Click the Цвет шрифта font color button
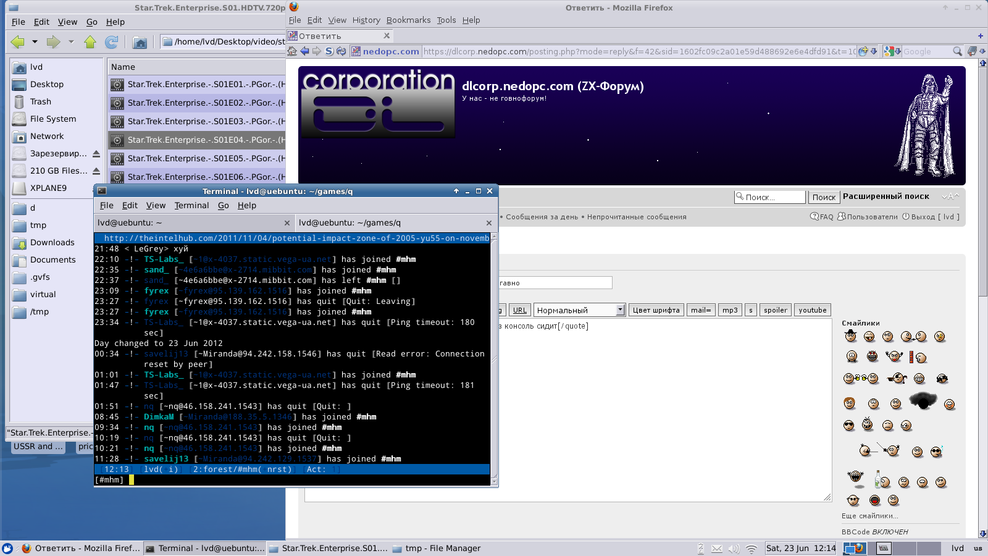988x556 pixels. (x=656, y=310)
